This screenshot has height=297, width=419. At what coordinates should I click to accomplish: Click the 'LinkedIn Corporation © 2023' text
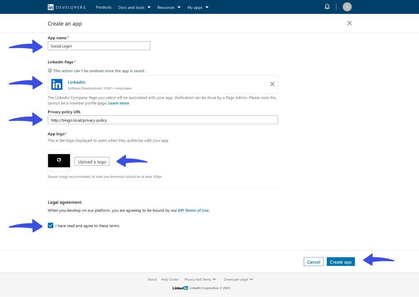[x=210, y=288]
